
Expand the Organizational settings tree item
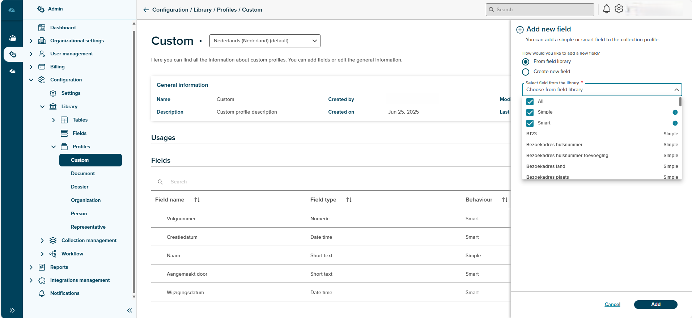31,41
